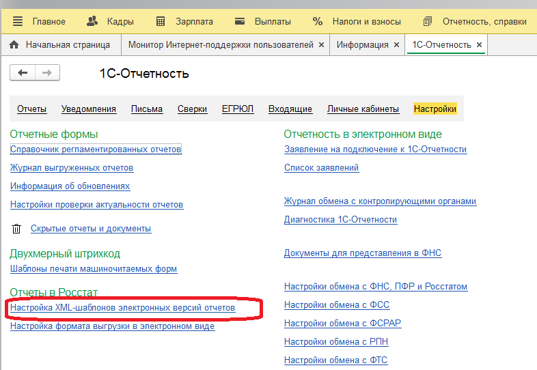
Task: Open the Личные кабинеты section link
Action: click(363, 109)
